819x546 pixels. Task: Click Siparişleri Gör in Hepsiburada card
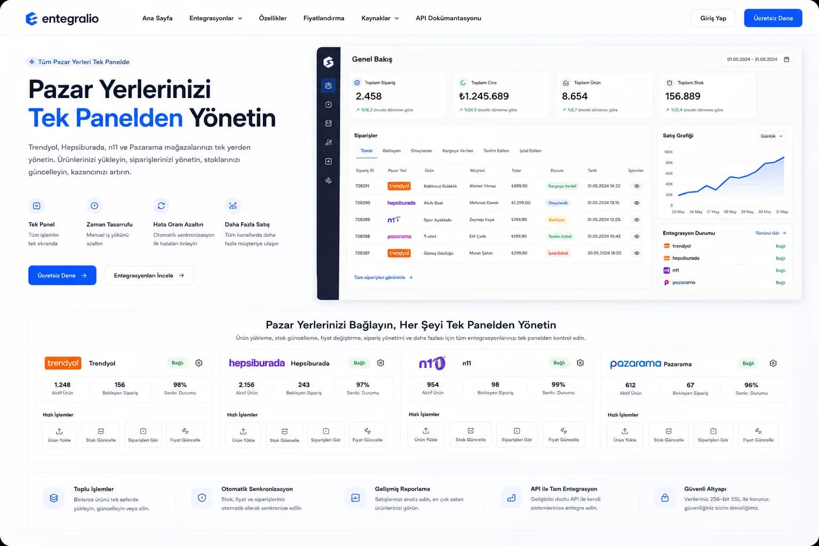(x=326, y=435)
